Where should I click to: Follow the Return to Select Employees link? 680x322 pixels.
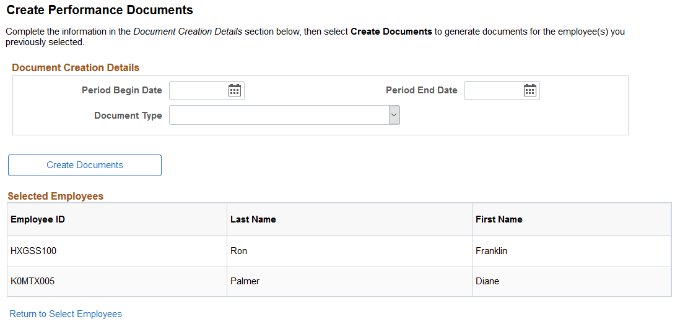pos(66,314)
